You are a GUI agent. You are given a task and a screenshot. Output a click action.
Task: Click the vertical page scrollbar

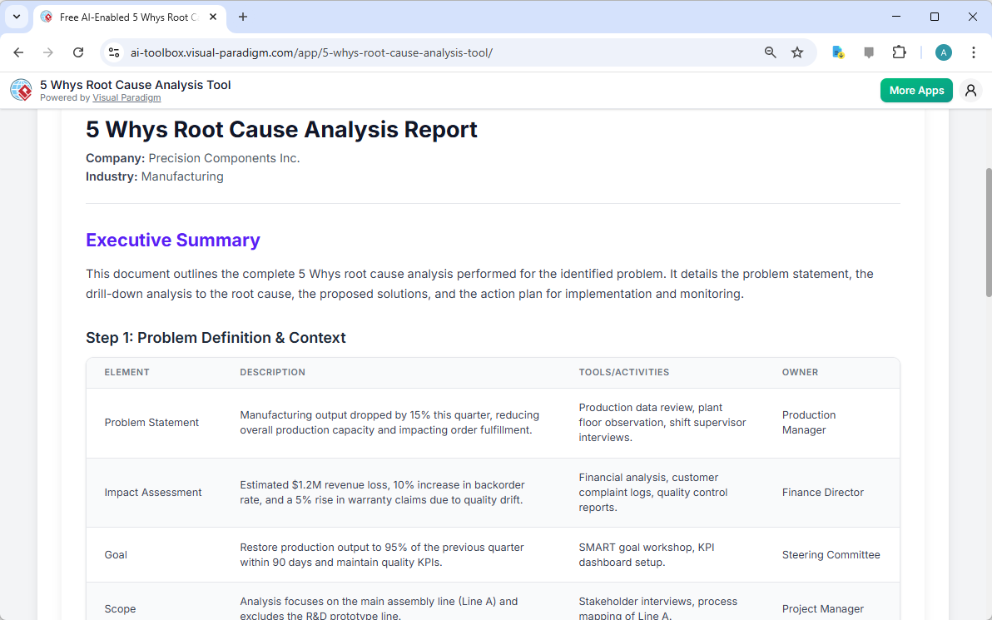(x=986, y=233)
